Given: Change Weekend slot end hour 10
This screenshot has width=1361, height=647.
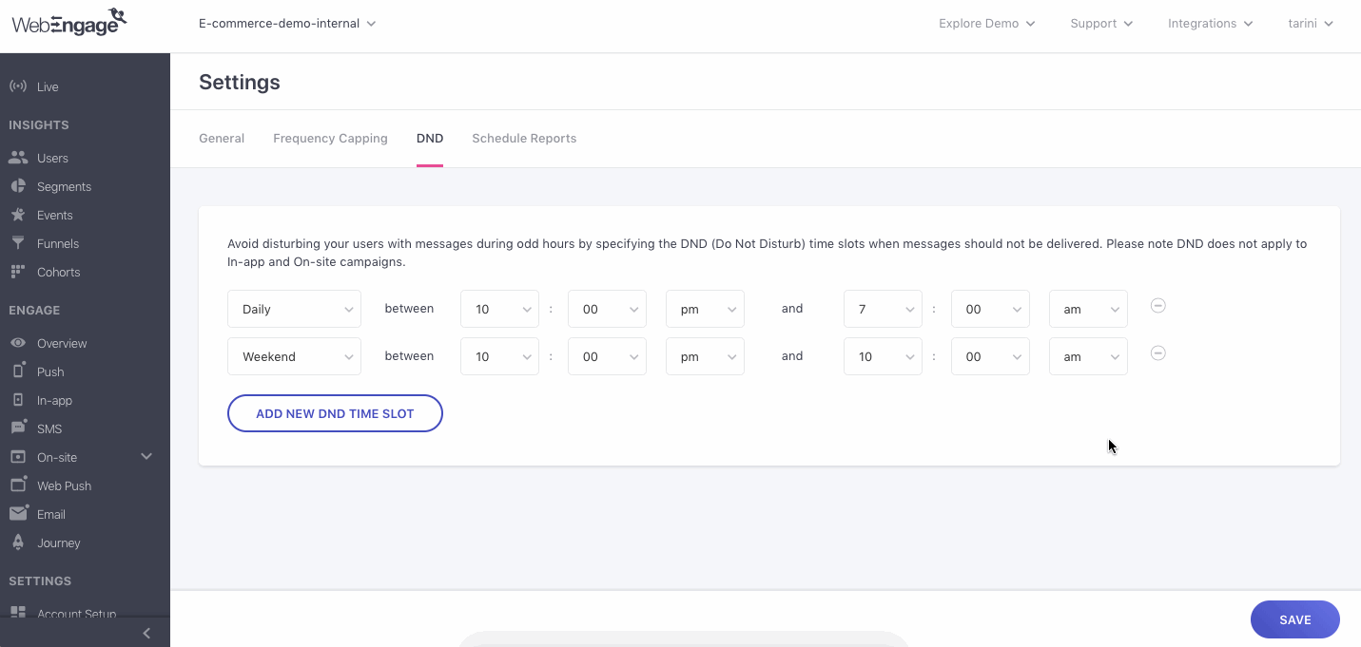Looking at the screenshot, I should coord(883,356).
